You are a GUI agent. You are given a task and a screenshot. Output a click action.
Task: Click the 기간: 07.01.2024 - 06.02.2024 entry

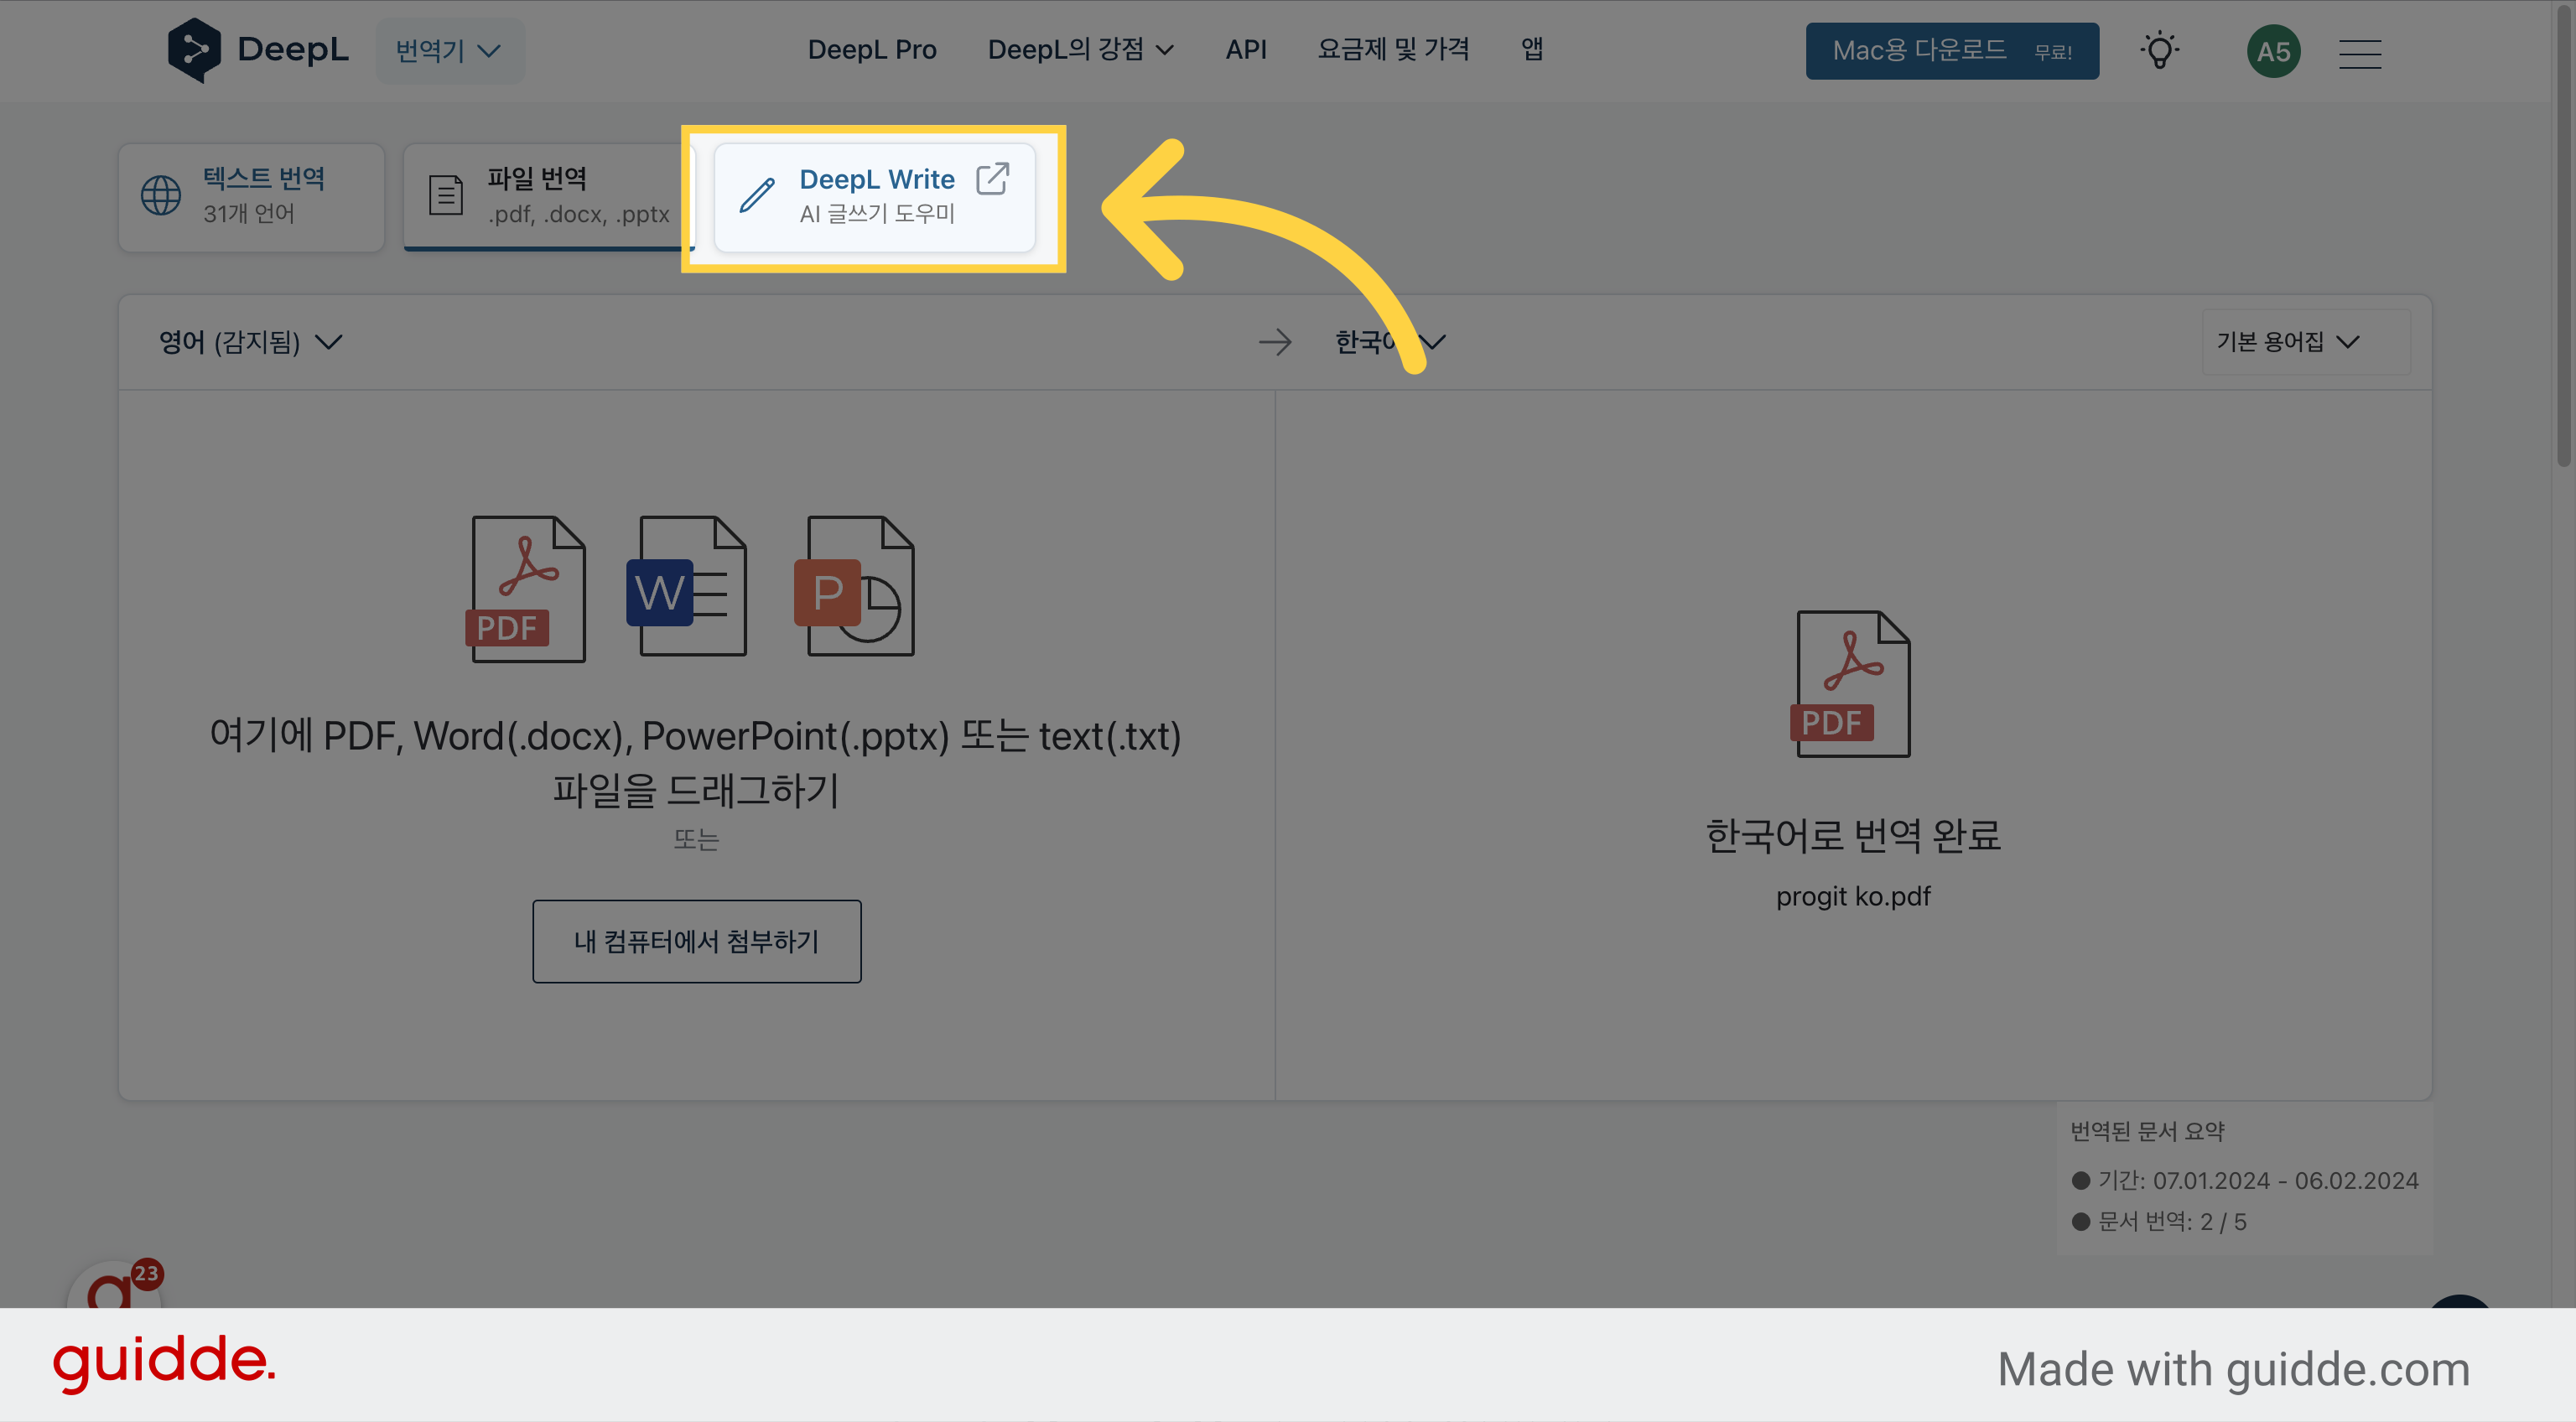[2245, 1180]
